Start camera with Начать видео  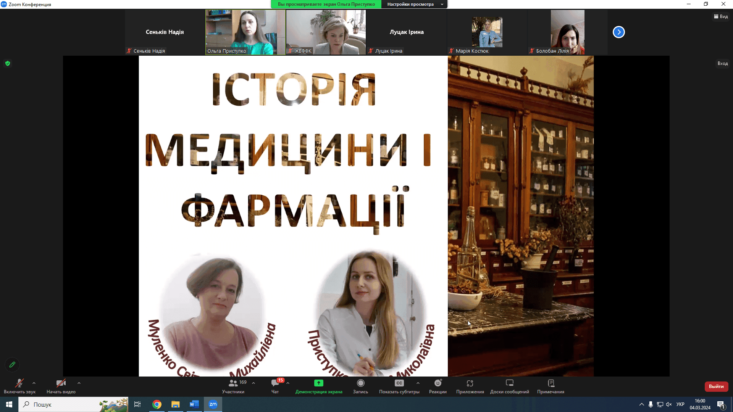click(61, 386)
